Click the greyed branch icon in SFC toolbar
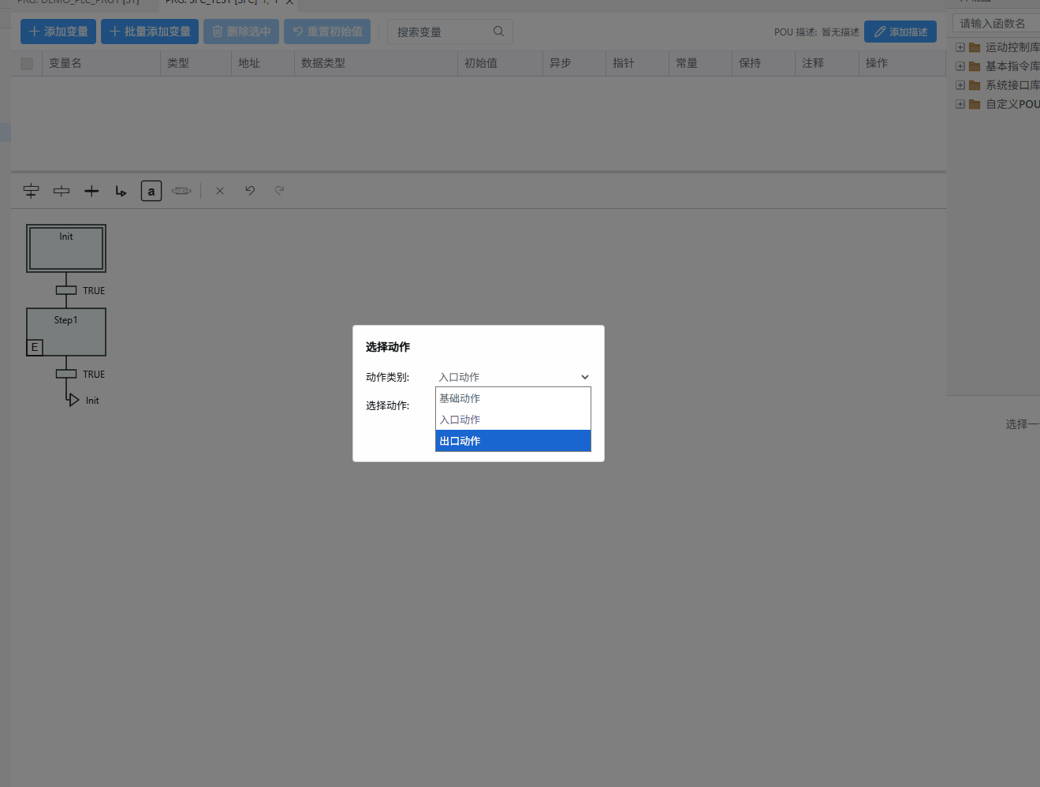This screenshot has height=787, width=1040. 181,191
